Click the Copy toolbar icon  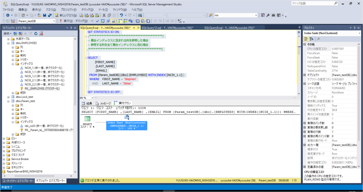click(x=109, y=15)
